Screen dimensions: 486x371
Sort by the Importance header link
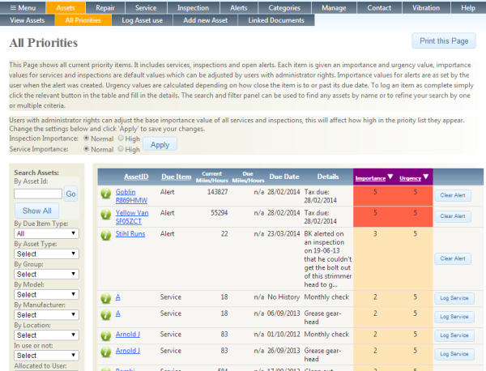tap(370, 178)
